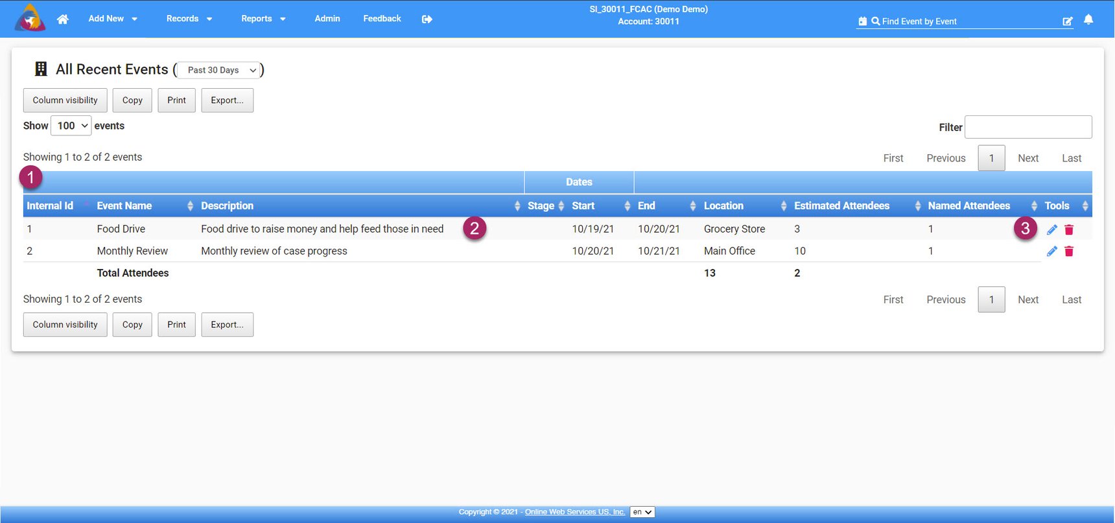Open the notifications bell icon
The image size is (1115, 523).
click(1088, 19)
